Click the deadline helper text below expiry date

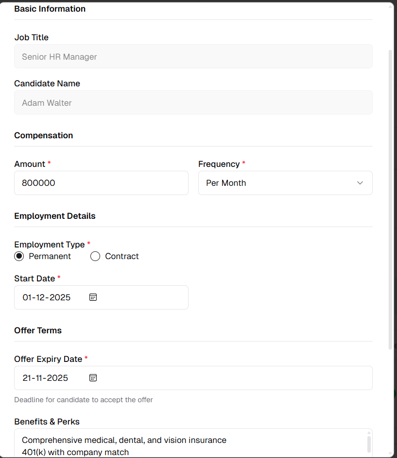(83, 399)
